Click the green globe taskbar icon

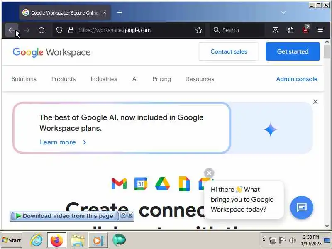[x=119, y=240]
